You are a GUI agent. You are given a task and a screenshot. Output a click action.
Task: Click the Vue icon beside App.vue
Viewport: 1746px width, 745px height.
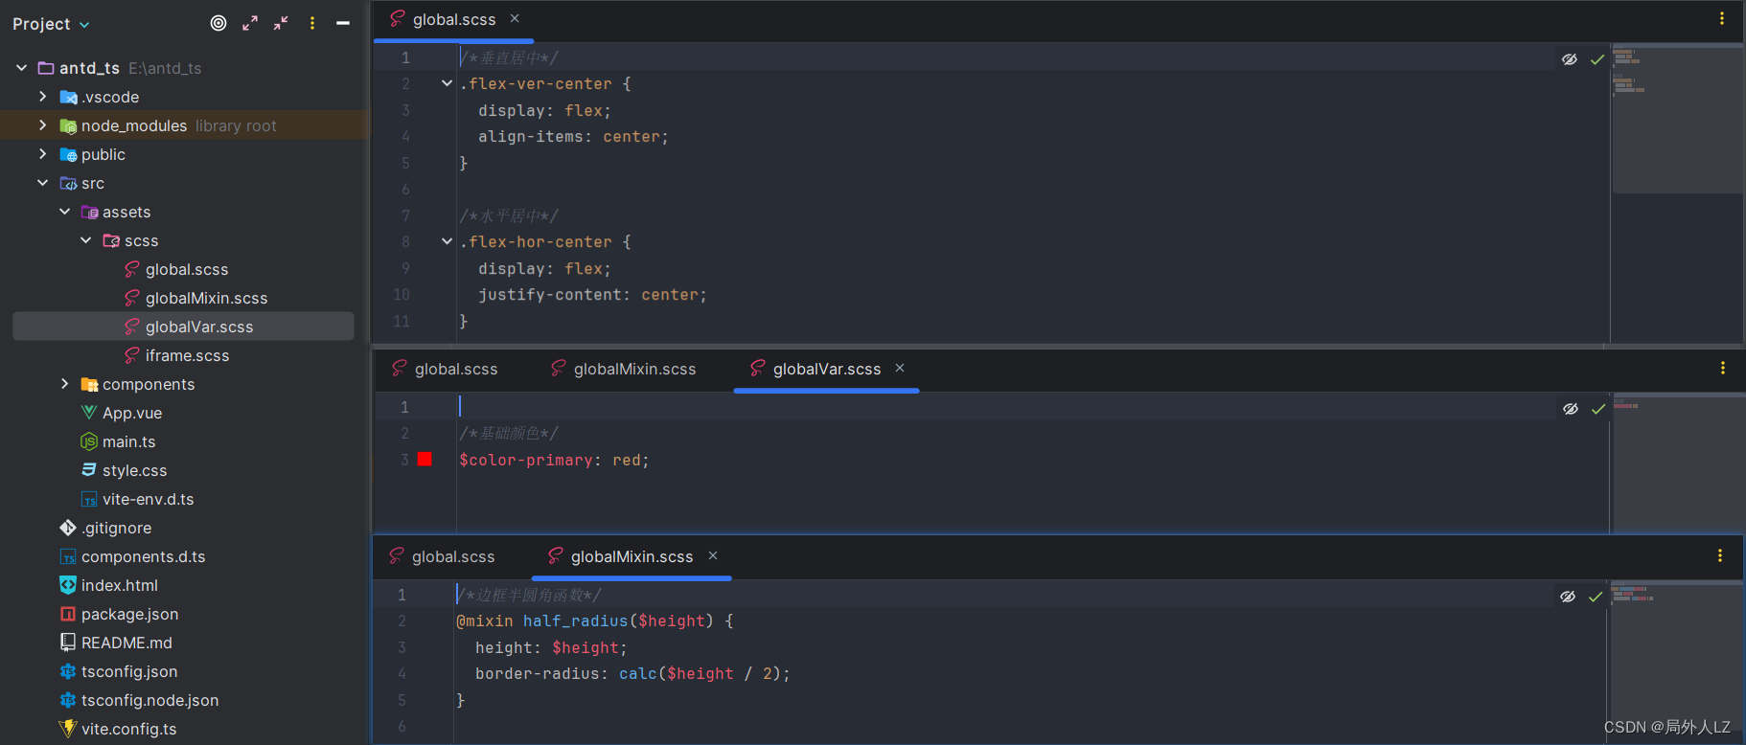tap(89, 413)
